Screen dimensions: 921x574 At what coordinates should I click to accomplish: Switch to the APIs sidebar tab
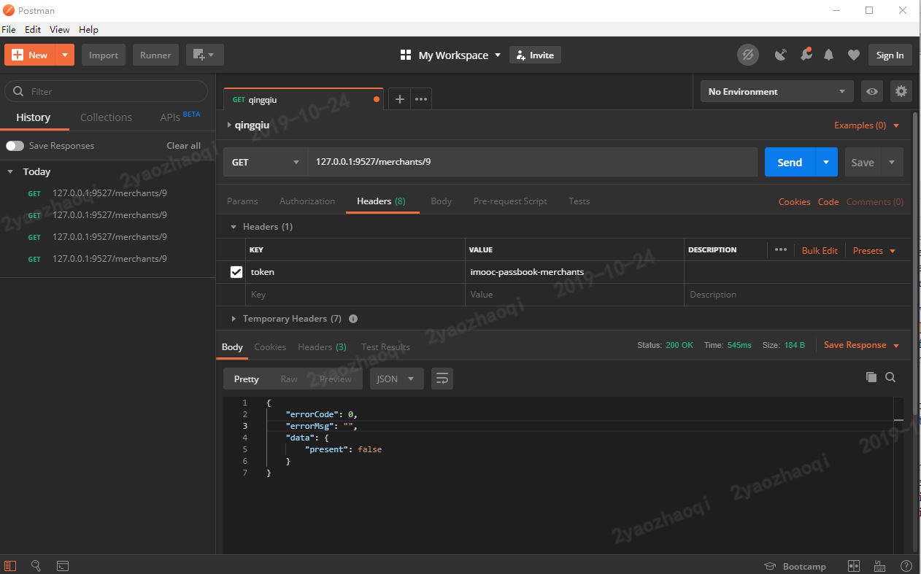point(180,117)
